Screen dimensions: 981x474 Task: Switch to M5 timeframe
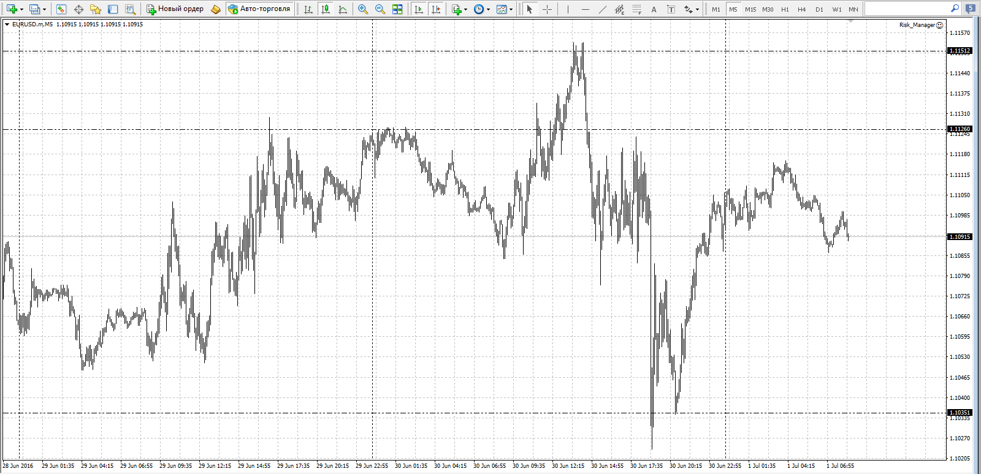tap(733, 9)
